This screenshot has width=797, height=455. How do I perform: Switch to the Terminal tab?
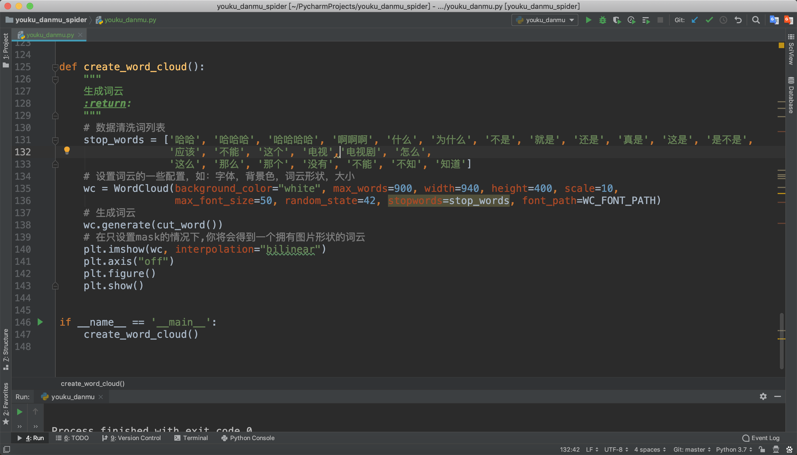(191, 438)
